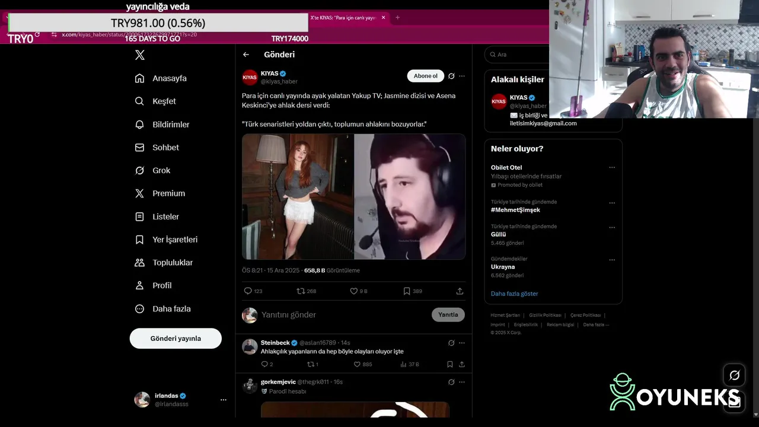Screen dimensions: 759x427
Task: Open the man with headset photo
Action: click(x=410, y=197)
